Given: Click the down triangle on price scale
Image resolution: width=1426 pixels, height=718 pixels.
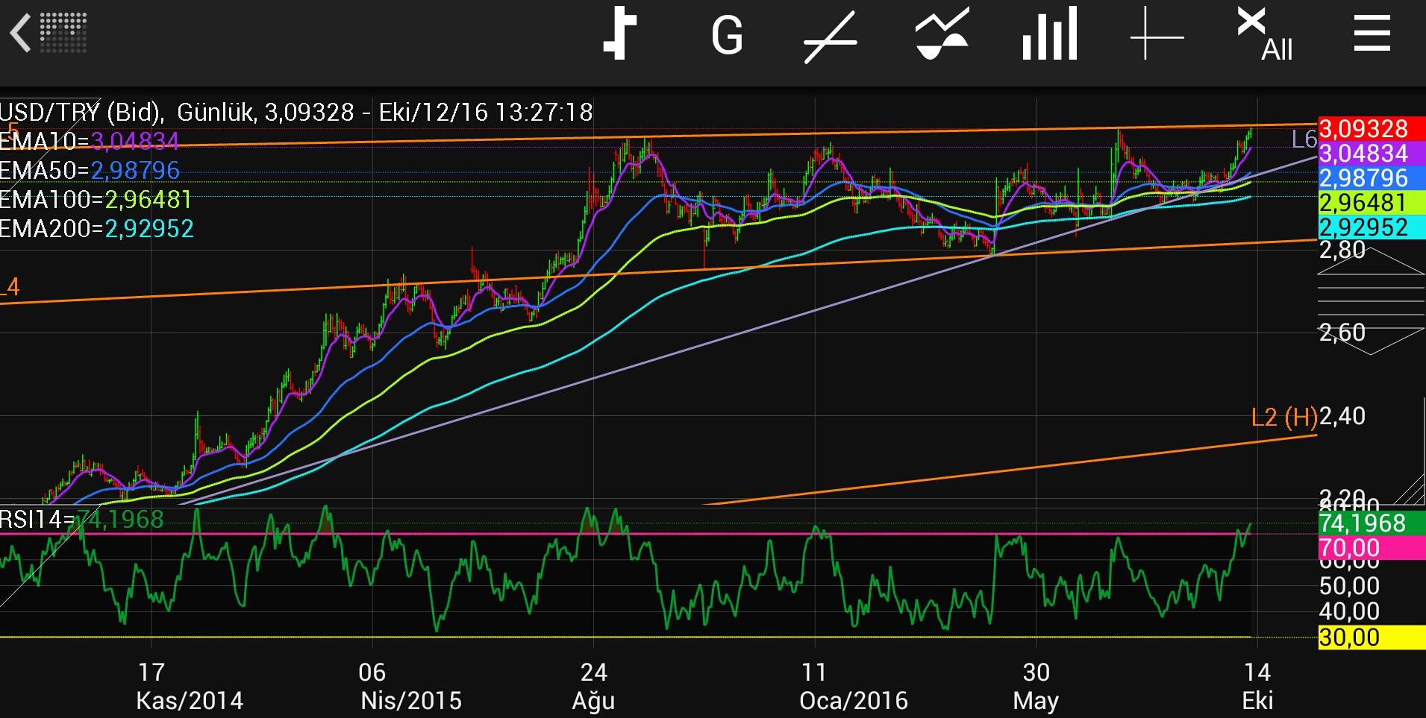Looking at the screenshot, I should point(1371,341).
